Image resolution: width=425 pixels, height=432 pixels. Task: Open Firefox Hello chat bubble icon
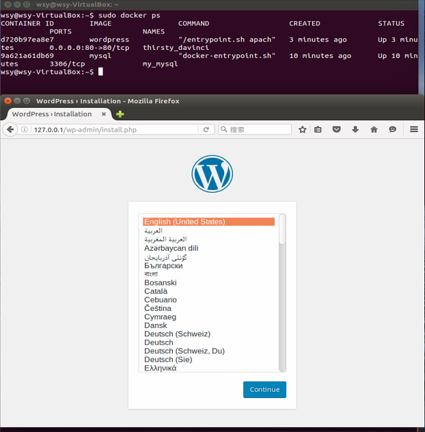coord(392,129)
